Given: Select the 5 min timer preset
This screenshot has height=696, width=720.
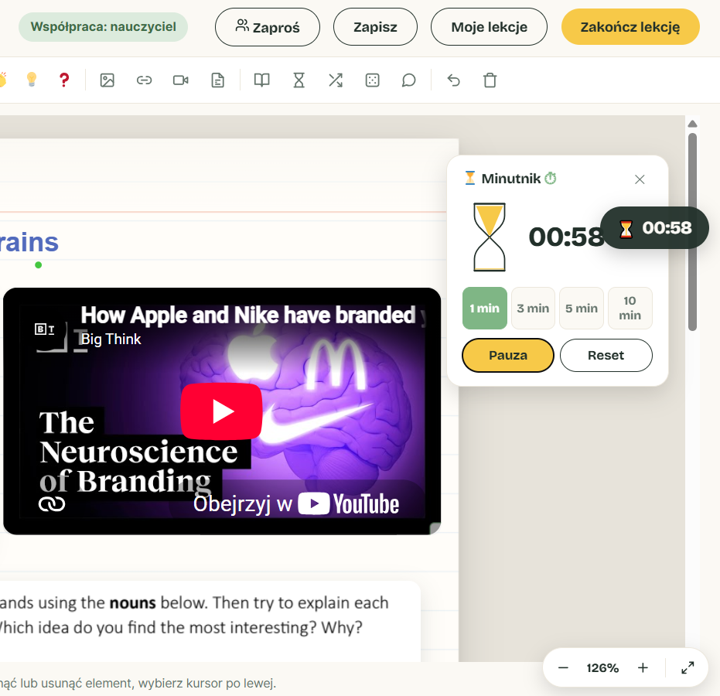Looking at the screenshot, I should tap(582, 308).
